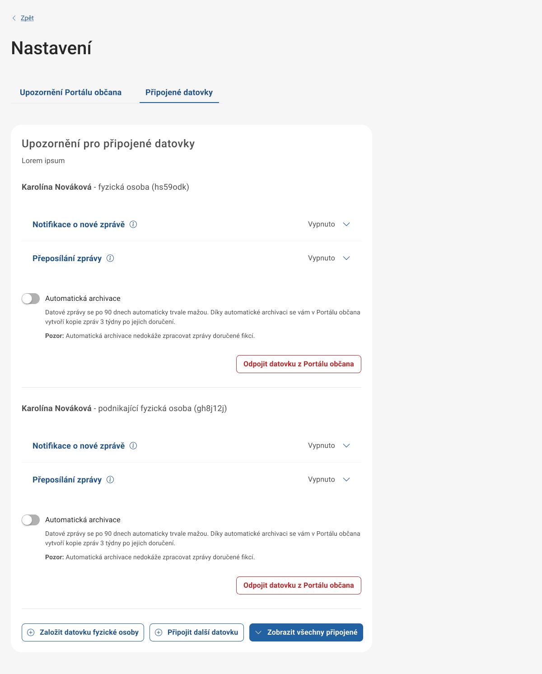The width and height of the screenshot is (542, 674).
Task: Follow the Zpět link
Action: pos(27,18)
